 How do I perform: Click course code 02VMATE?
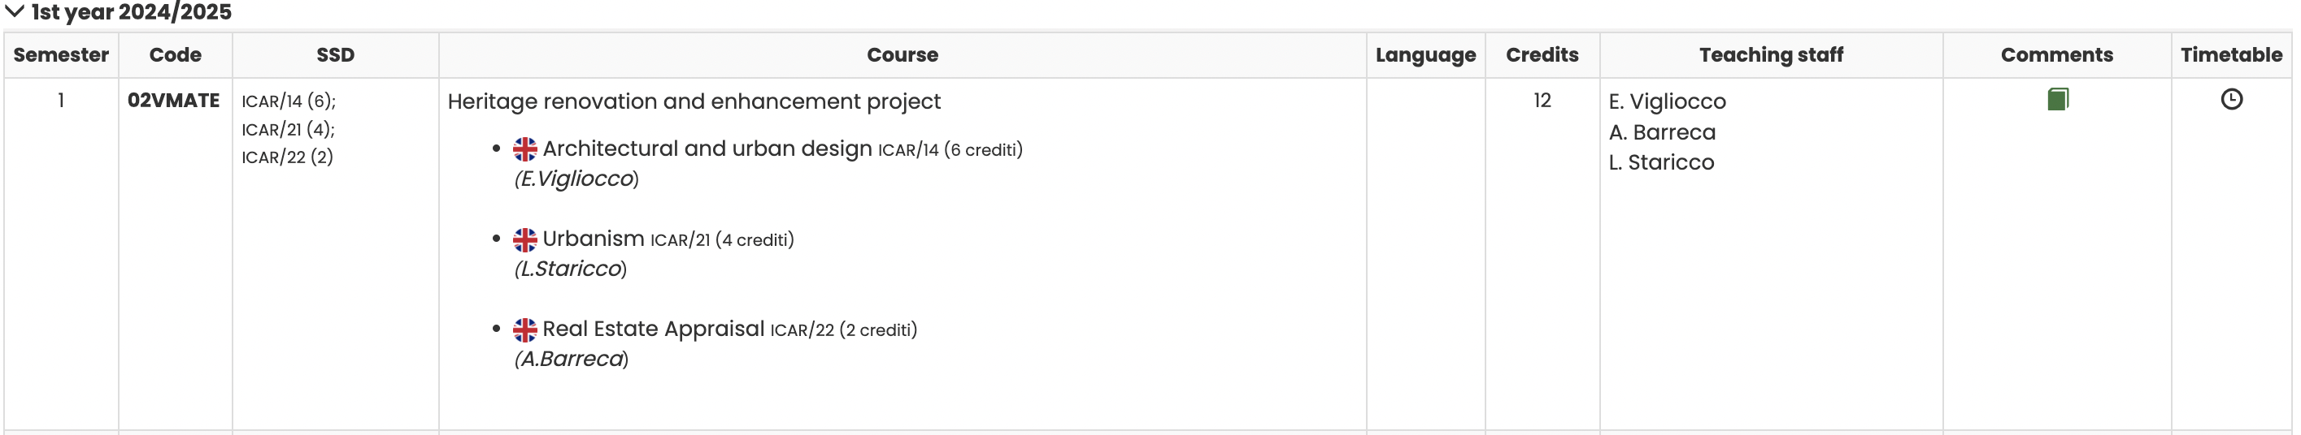click(173, 101)
